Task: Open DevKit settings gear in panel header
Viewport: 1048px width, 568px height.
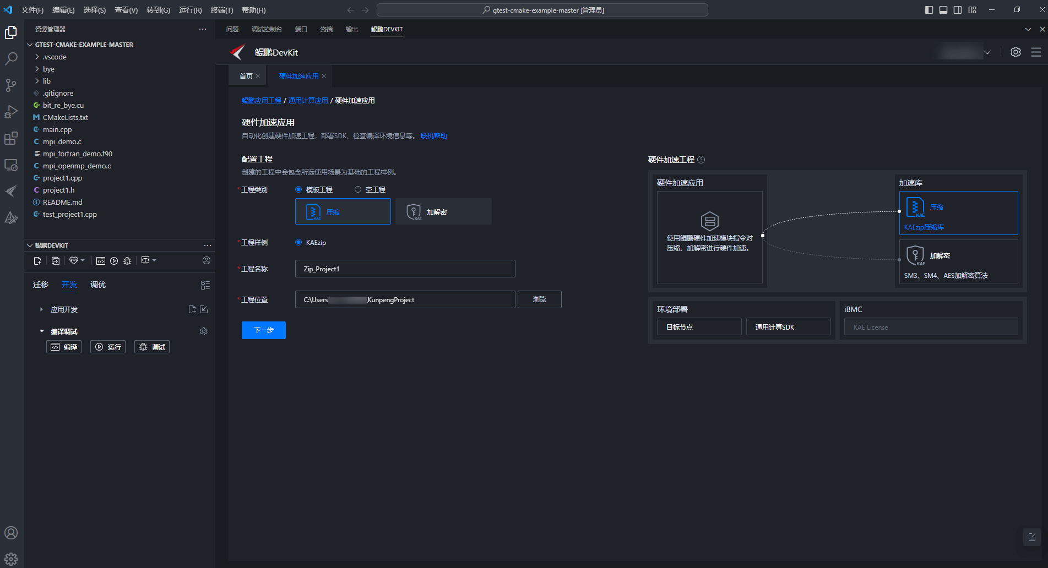Action: coord(1016,52)
